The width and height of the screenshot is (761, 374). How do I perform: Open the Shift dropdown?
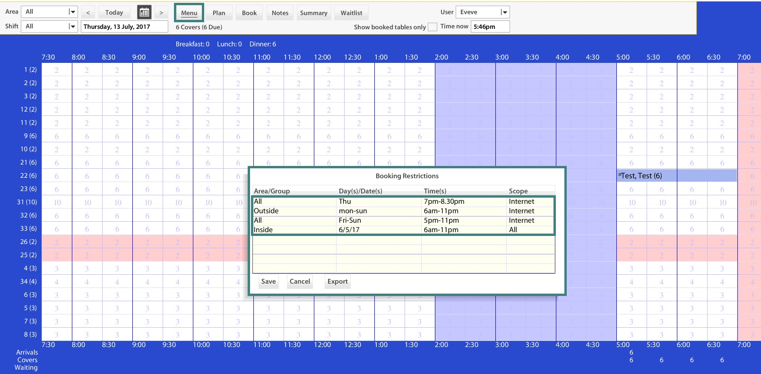[49, 26]
